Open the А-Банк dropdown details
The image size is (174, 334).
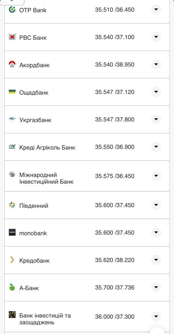click(156, 288)
